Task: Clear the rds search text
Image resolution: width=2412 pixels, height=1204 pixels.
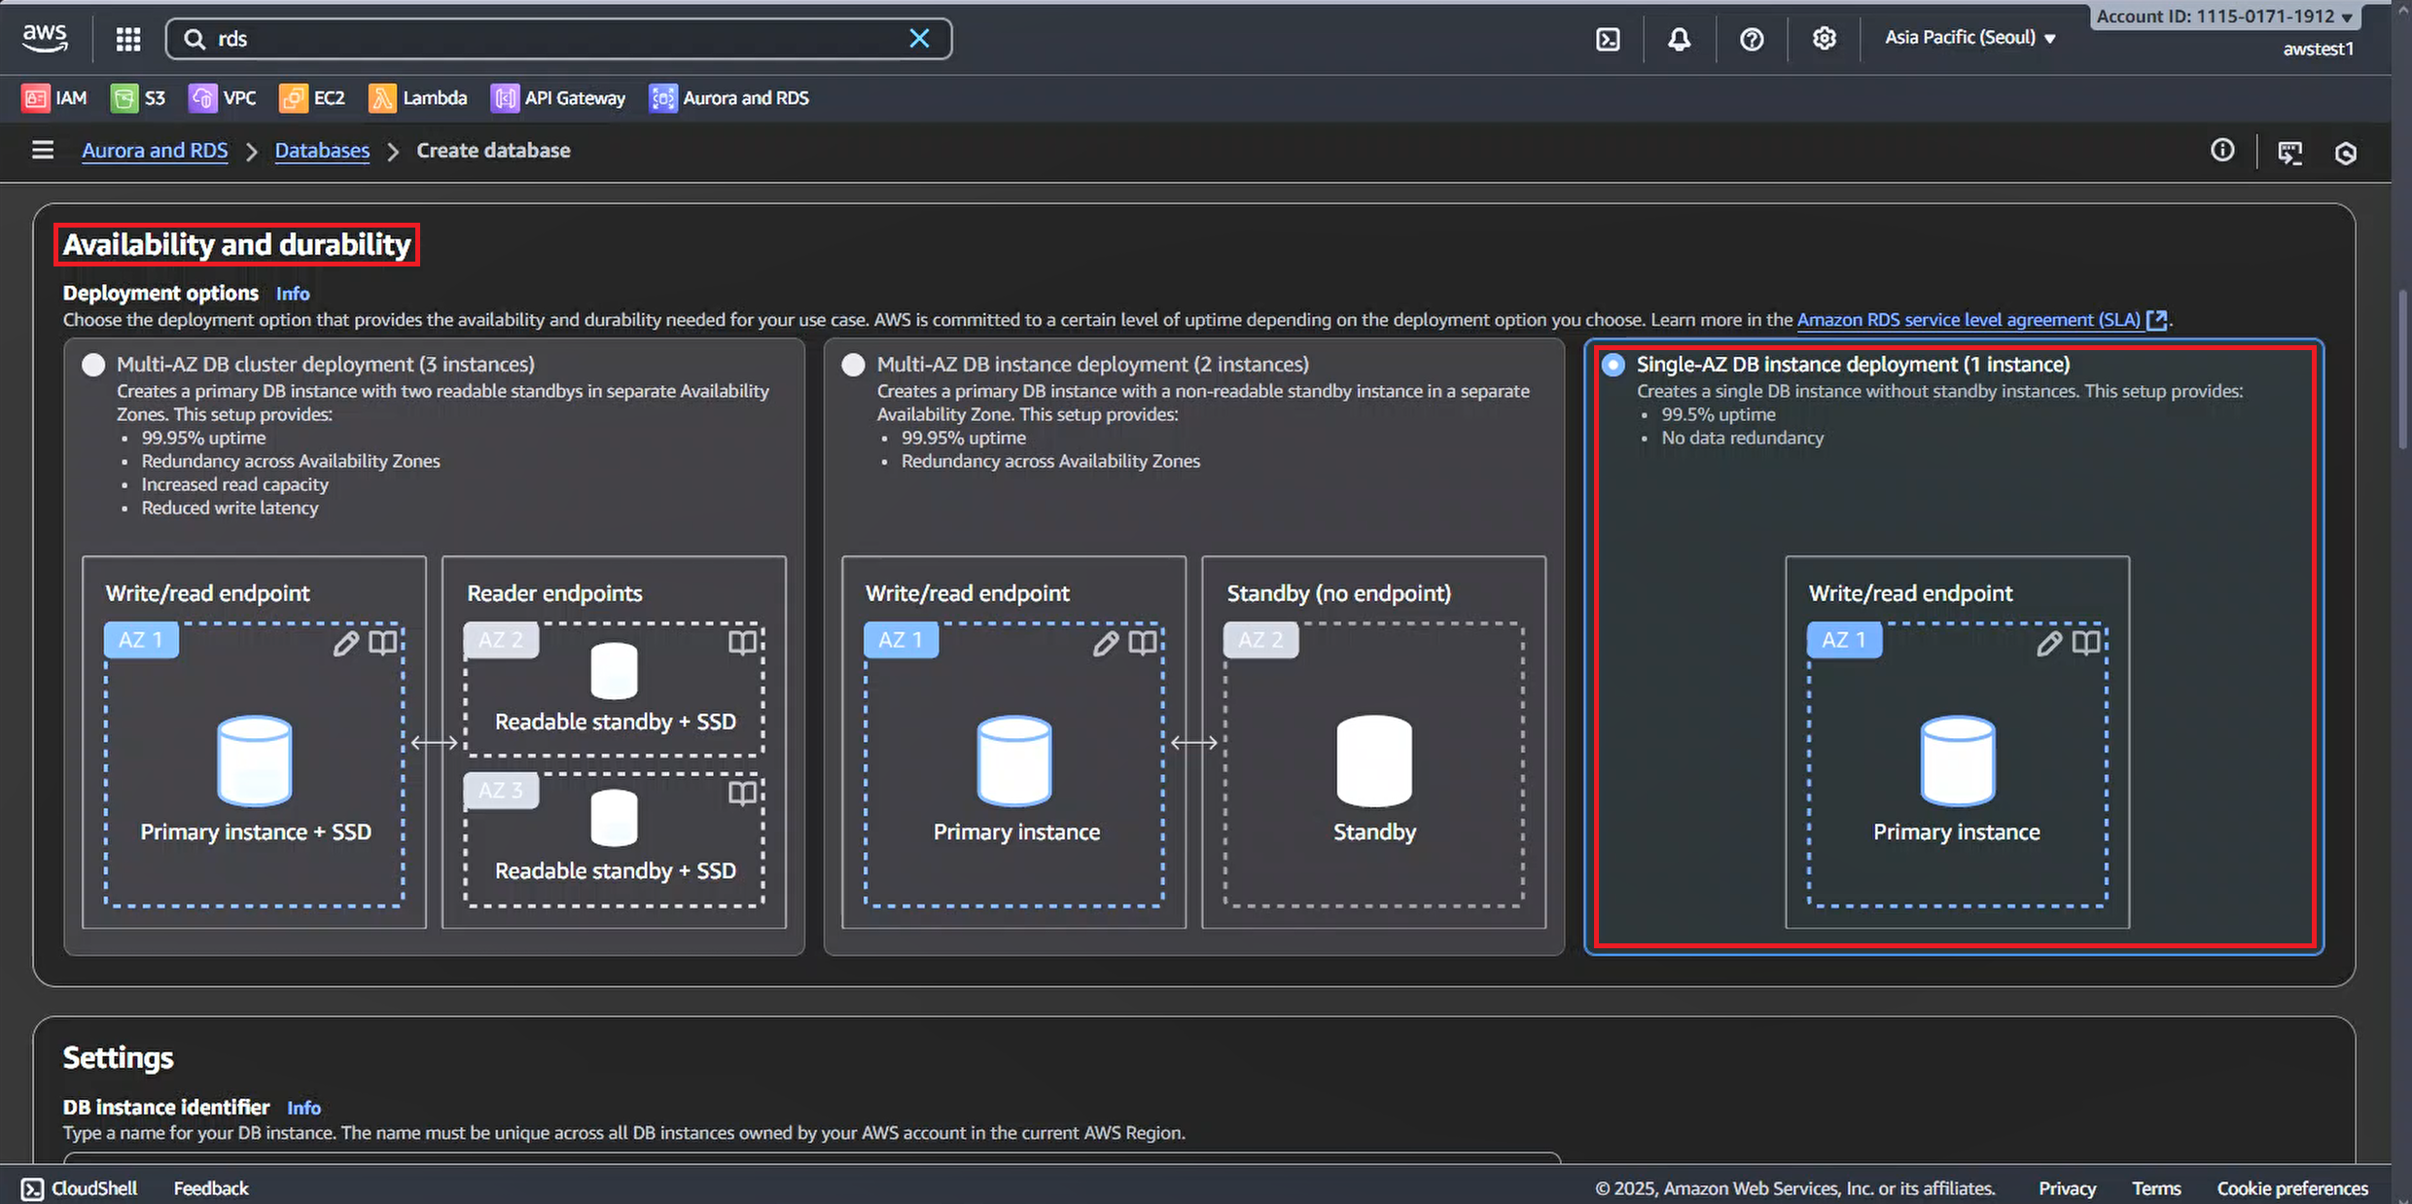Action: [x=918, y=39]
